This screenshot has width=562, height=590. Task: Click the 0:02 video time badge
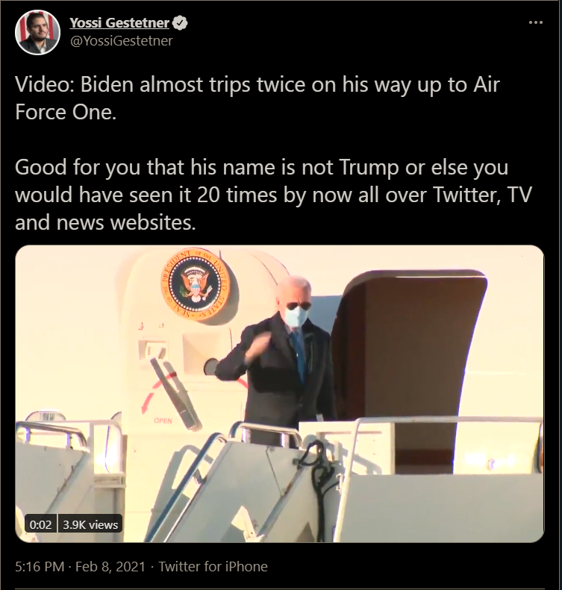click(x=40, y=524)
